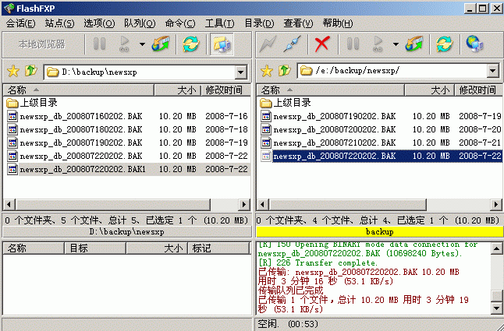Toggle the local/remote browser switch icon
504x331 pixels.
(222, 44)
